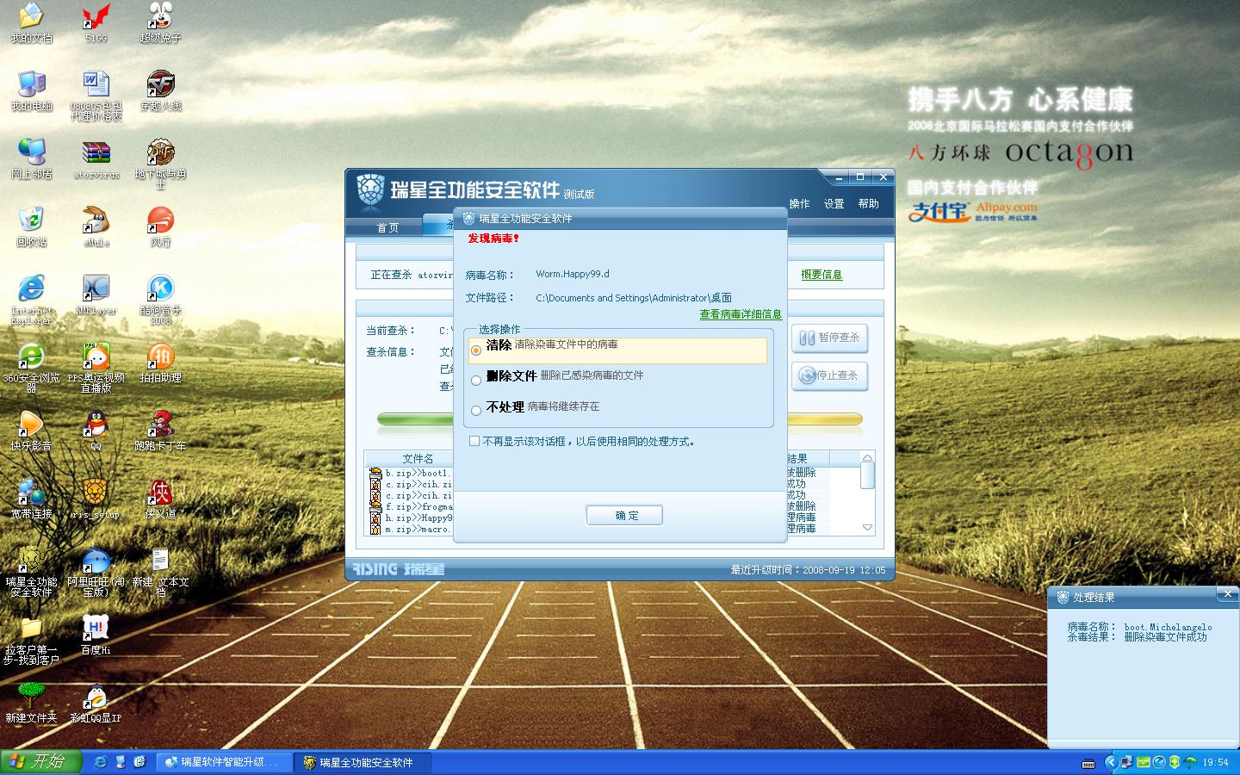Screen dimensions: 1240x775
Task: Open the ris_setup installer icon
Action: coord(96,499)
